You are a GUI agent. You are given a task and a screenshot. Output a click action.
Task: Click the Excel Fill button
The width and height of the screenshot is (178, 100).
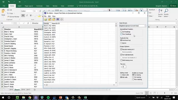[x=150, y=13]
